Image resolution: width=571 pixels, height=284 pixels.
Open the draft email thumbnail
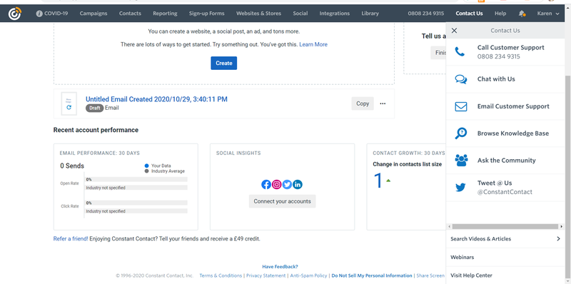(69, 103)
